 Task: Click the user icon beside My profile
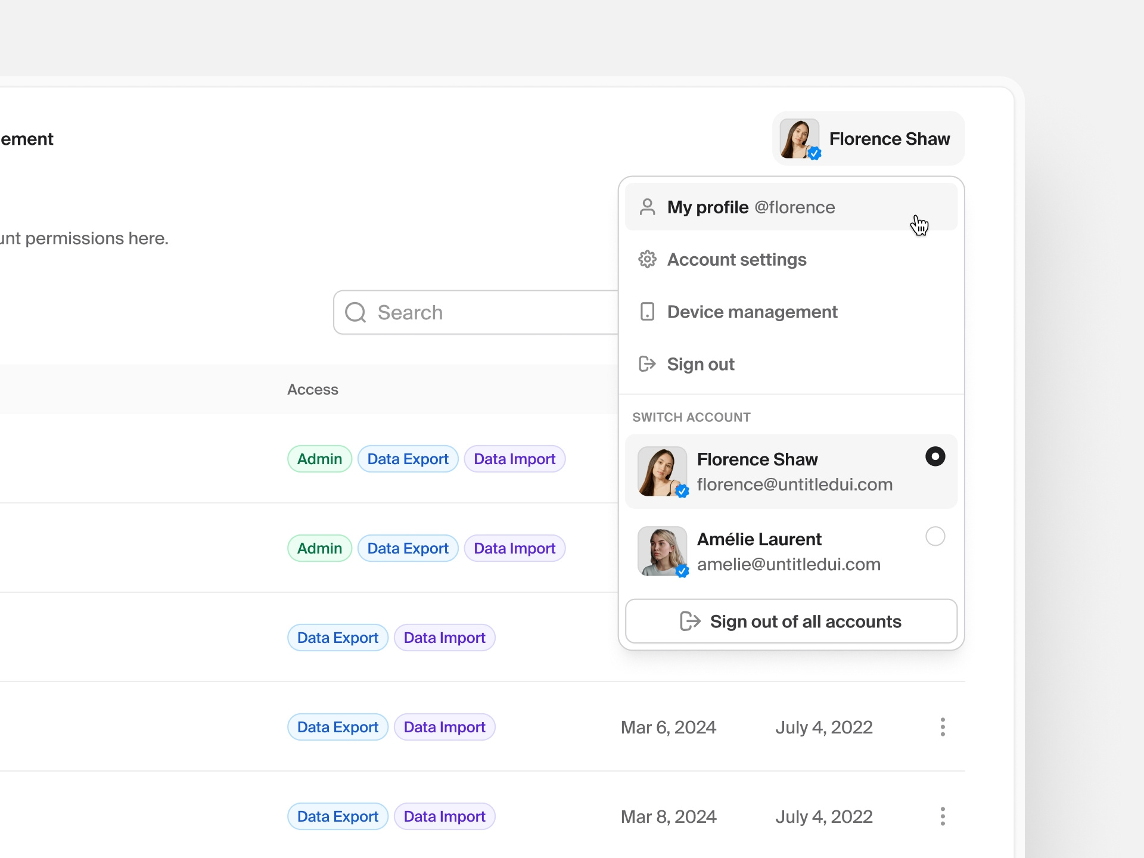(x=648, y=207)
